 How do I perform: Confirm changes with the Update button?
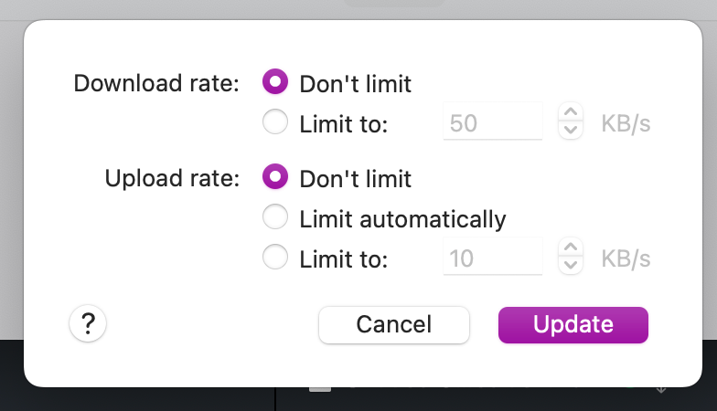click(573, 324)
